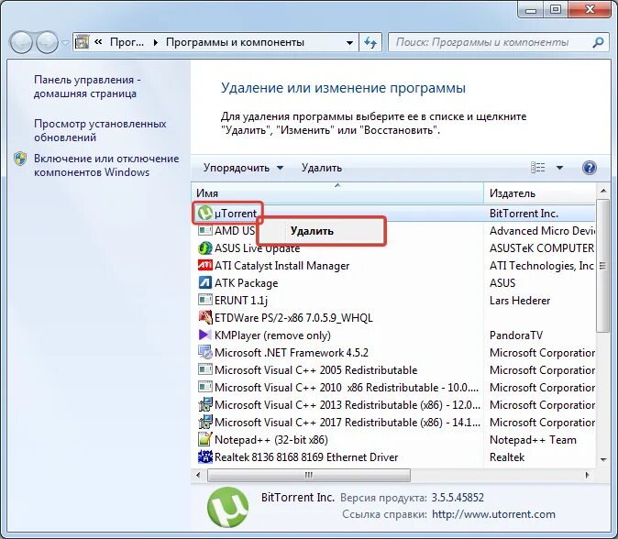618x539 pixels.
Task: Click the Microsoft .NET Framework 4.5.2 icon
Action: [205, 352]
